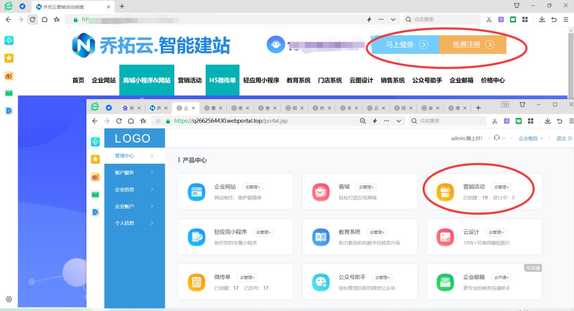The height and width of the screenshot is (311, 574).
Task: Click 去开通 next to 企业邮箱
Action: coord(502,277)
